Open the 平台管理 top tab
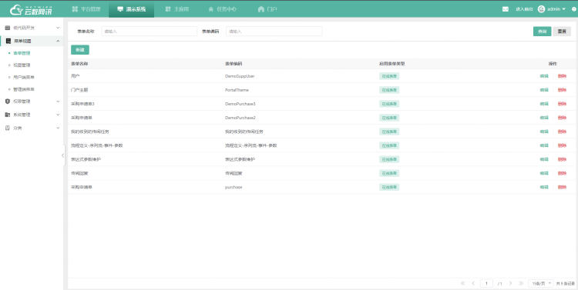The image size is (578, 290). point(86,9)
